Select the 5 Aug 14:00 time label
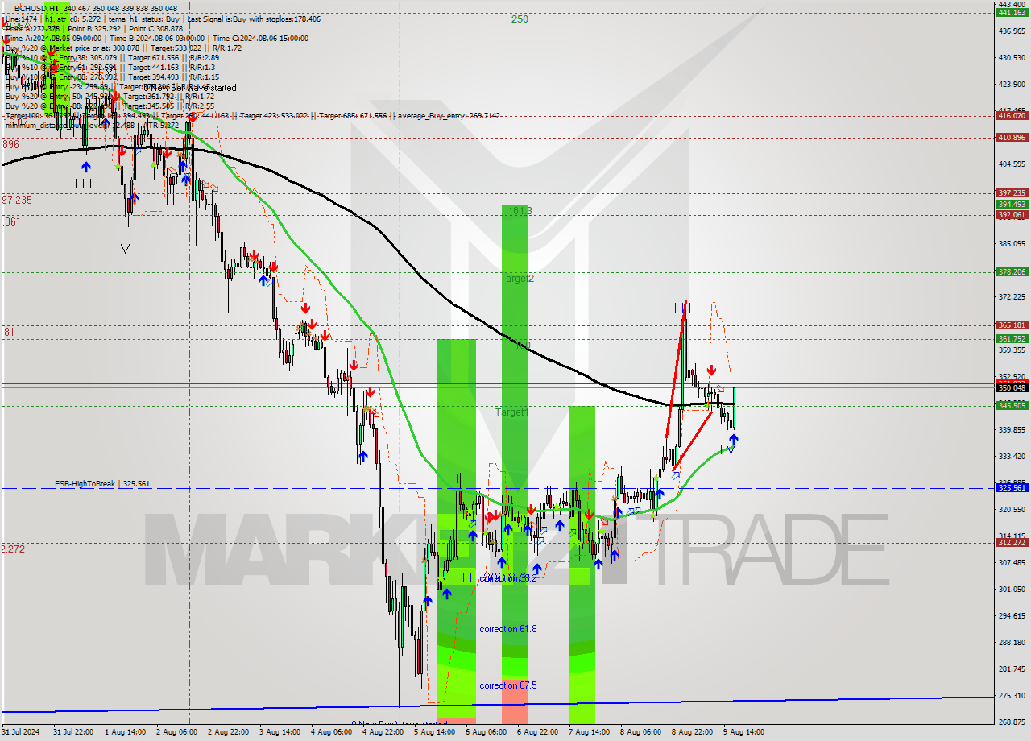The width and height of the screenshot is (1031, 741). 434,732
